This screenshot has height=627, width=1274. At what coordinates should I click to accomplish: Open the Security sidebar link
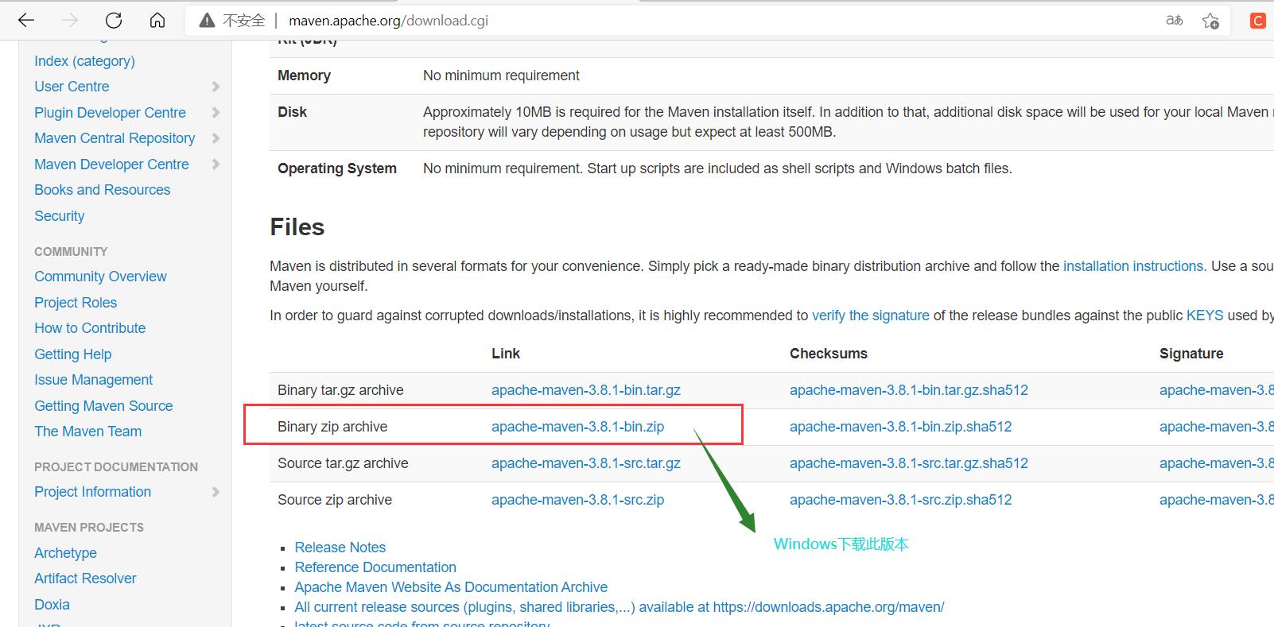pos(59,216)
